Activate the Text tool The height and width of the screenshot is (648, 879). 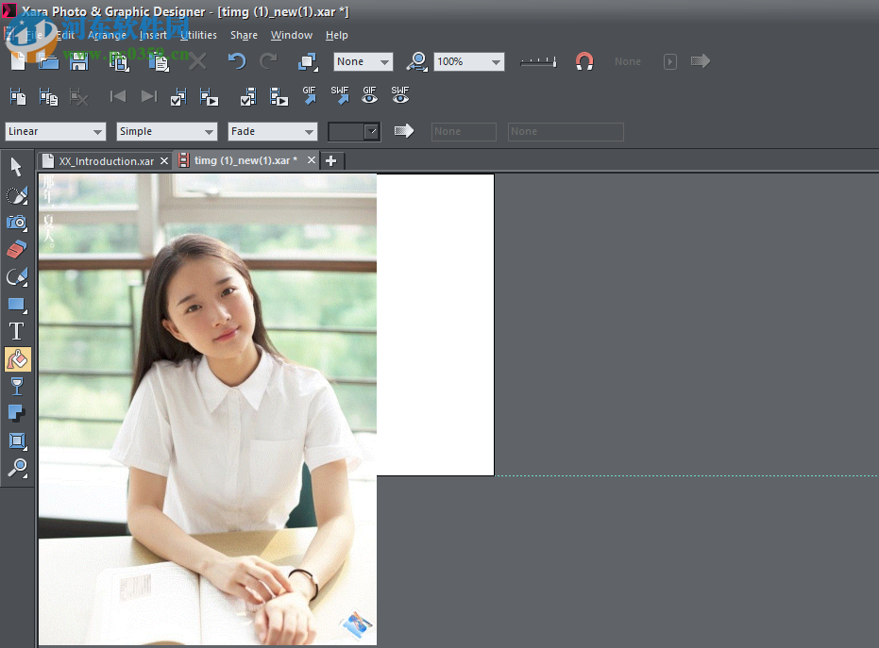(16, 330)
